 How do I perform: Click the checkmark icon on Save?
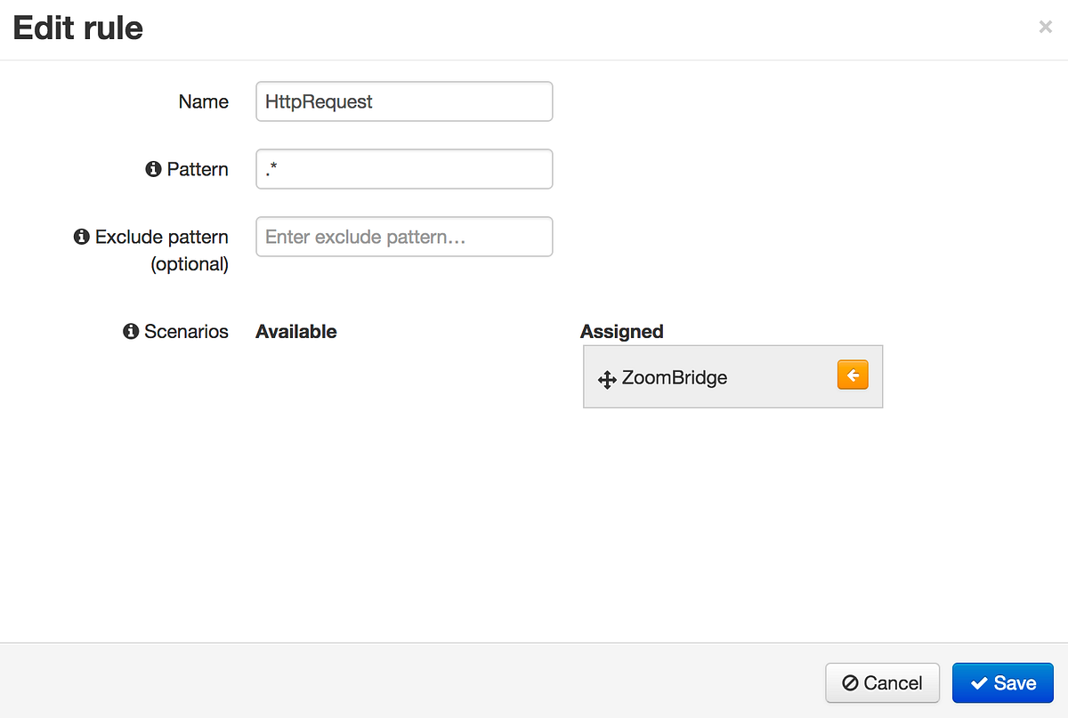(979, 683)
